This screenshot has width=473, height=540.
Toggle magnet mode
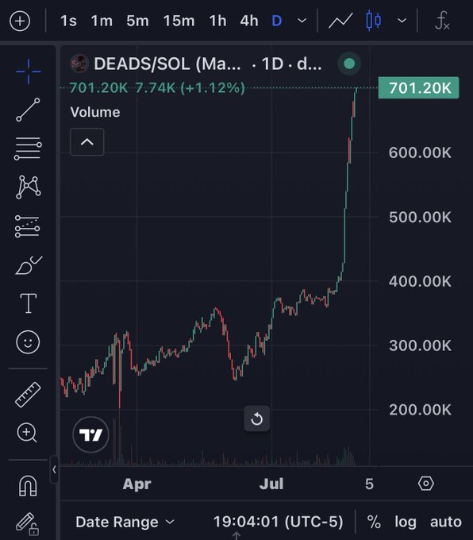coord(28,485)
